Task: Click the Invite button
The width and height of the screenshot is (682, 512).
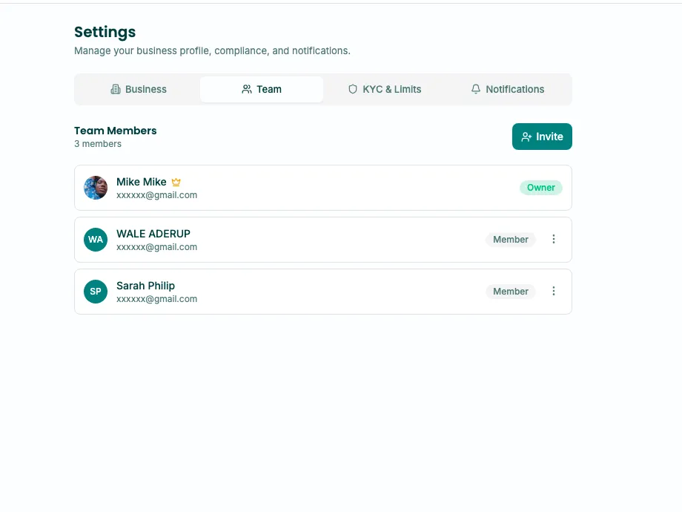Action: [x=542, y=137]
